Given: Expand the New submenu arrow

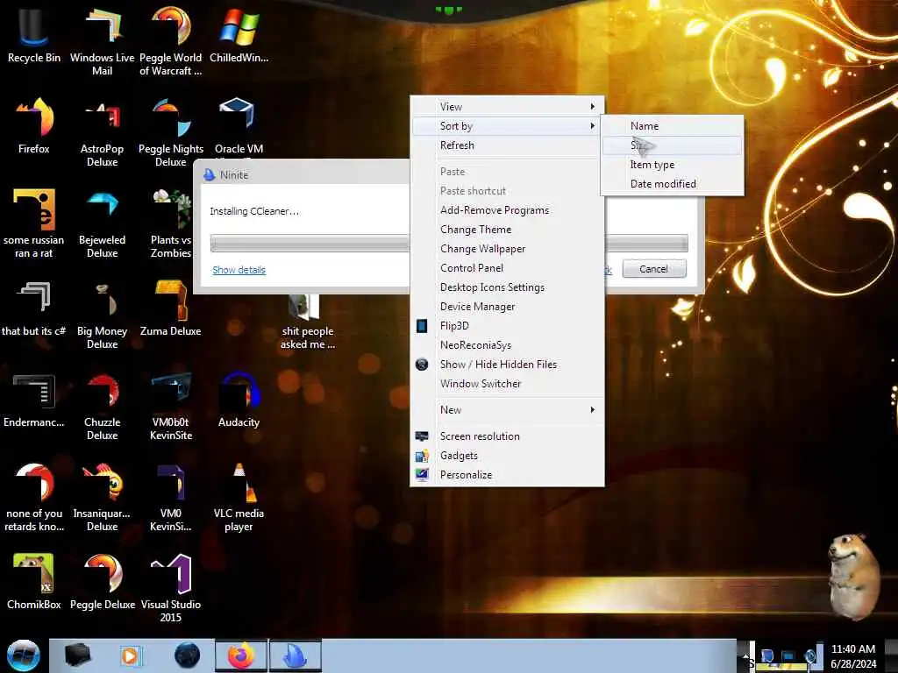Looking at the screenshot, I should (592, 410).
